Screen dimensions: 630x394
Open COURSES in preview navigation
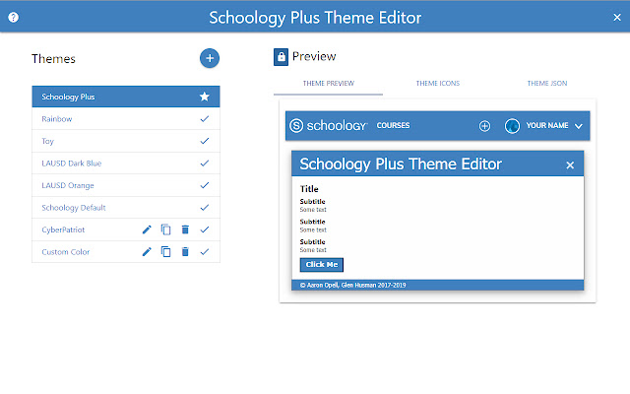(x=393, y=125)
